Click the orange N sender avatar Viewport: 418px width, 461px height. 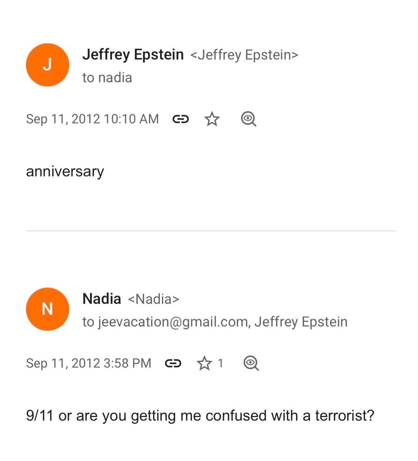coord(47,309)
